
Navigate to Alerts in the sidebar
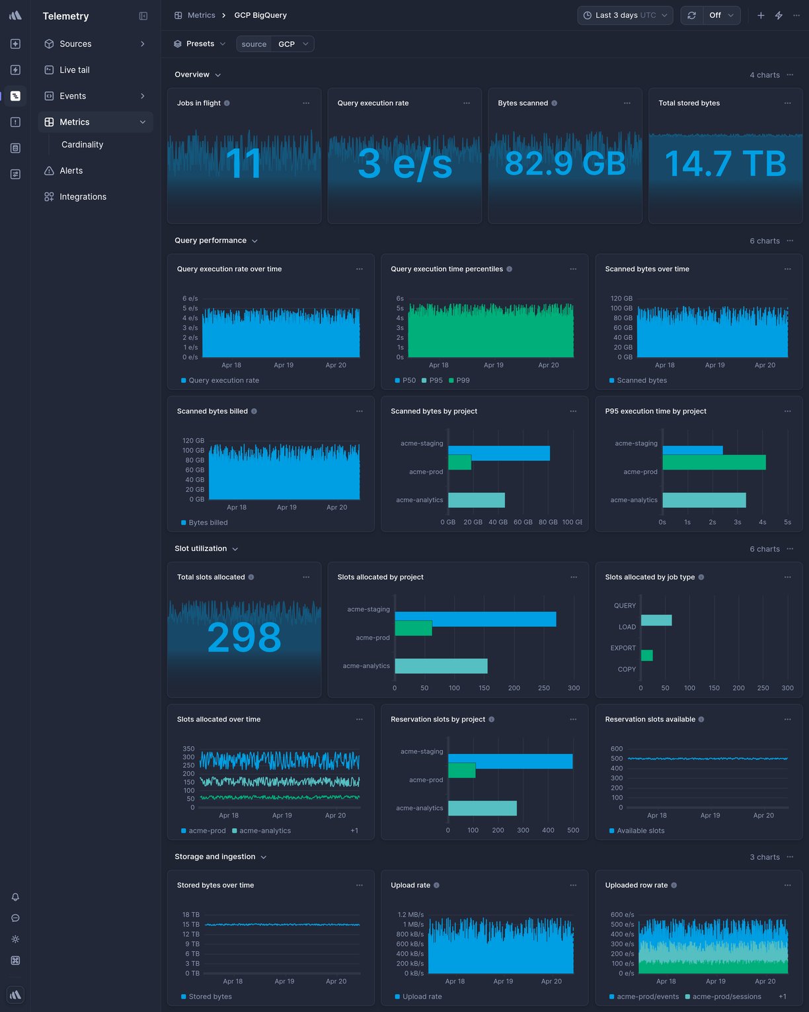click(71, 170)
